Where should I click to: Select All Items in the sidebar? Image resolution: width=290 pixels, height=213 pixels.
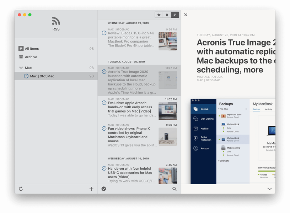click(56, 49)
